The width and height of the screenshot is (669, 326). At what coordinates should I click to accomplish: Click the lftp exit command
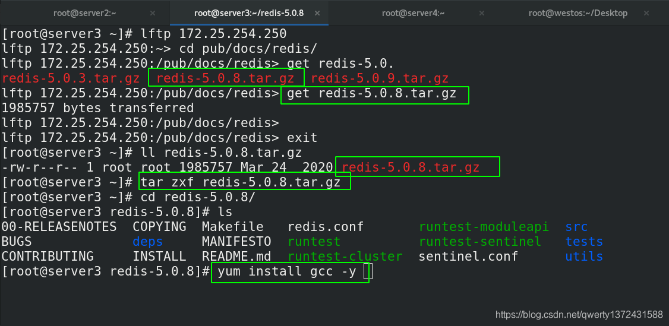click(x=302, y=138)
